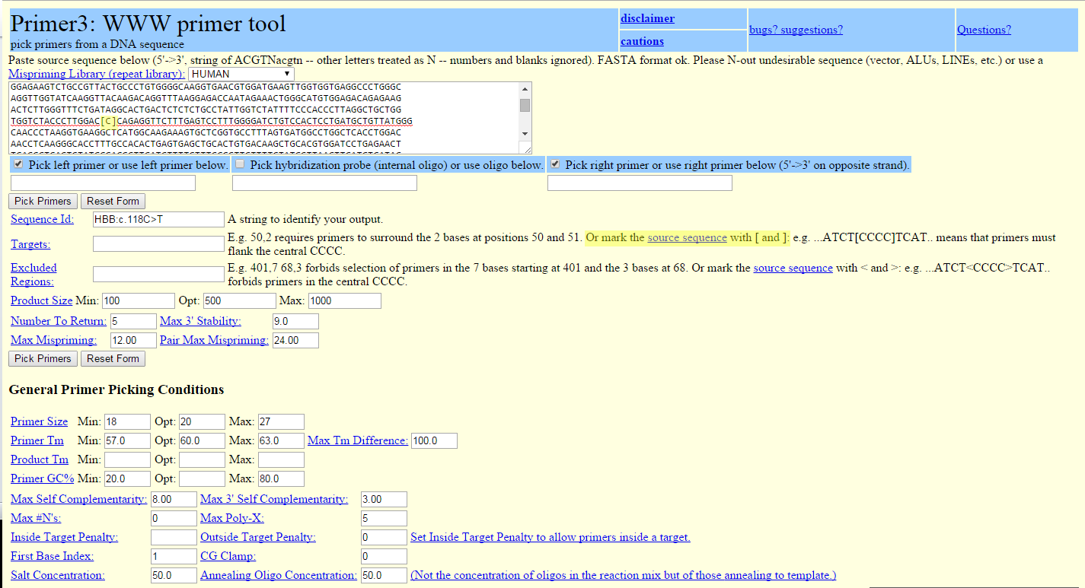This screenshot has height=588, width=1085.
Task: Open the Product Size help link
Action: [x=42, y=300]
